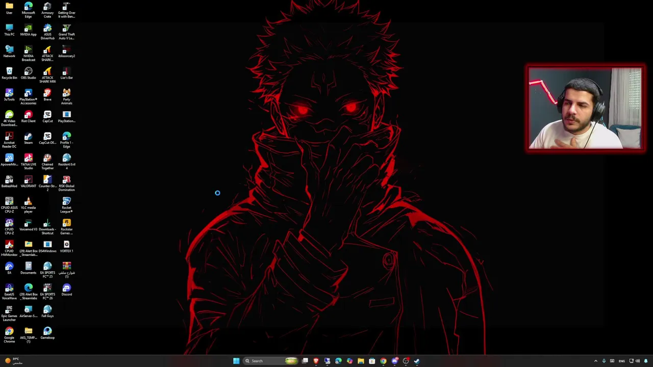Image resolution: width=653 pixels, height=367 pixels.
Task: Open the 4K Video Downloader shortcut
Action: click(9, 118)
